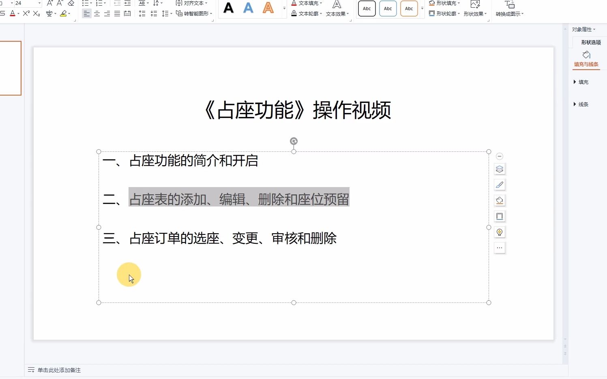Click the lightbulb smart suggestion icon

coord(500,232)
